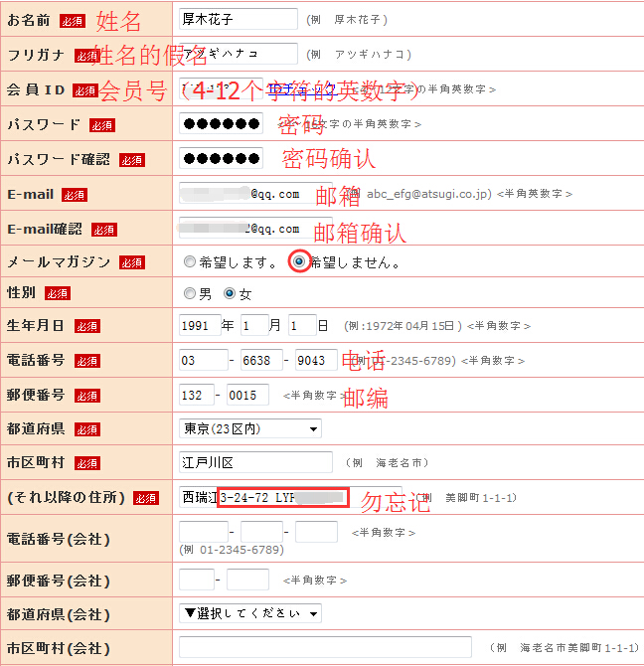The image size is (644, 666).
Task: Click the birth year field showing 1991
Action: (200, 325)
